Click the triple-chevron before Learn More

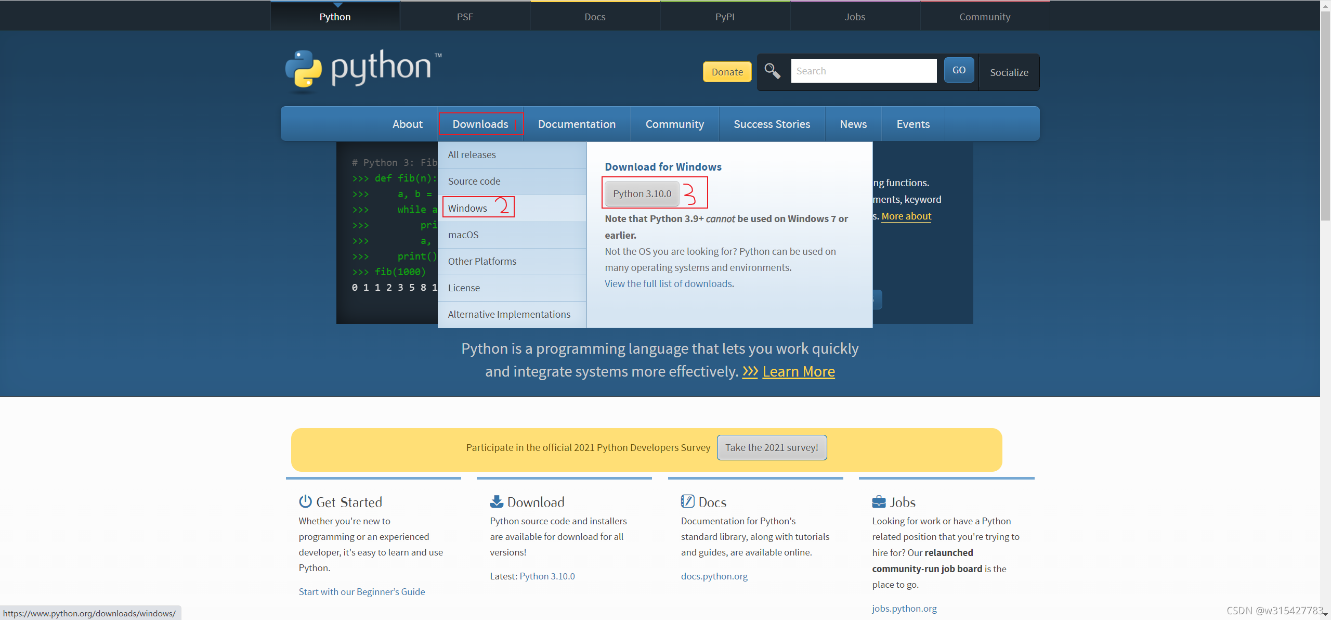coord(750,371)
